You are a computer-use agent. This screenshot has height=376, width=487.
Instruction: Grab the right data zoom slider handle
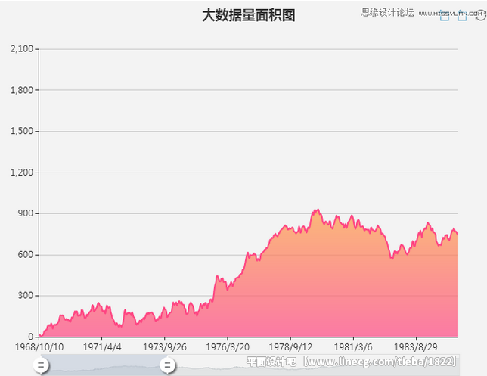168,365
